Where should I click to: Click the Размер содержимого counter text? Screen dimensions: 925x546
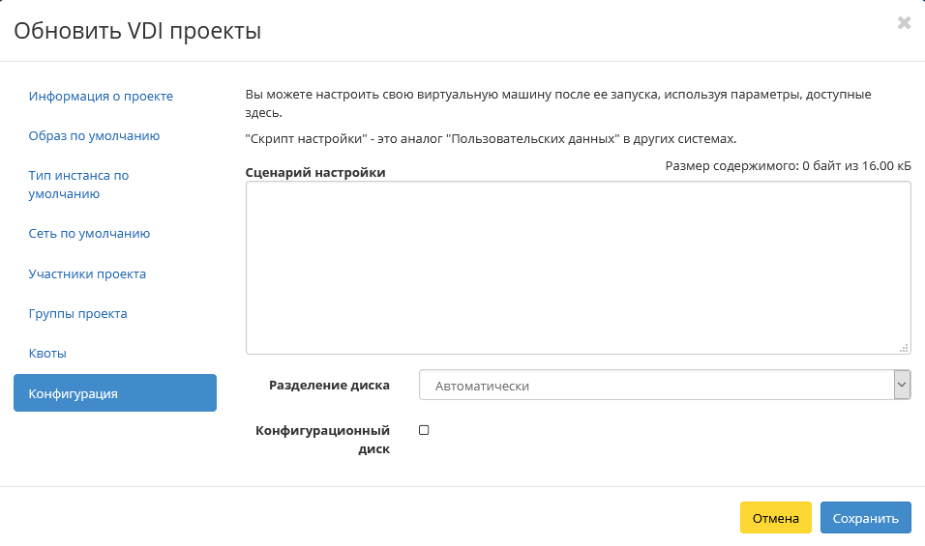789,166
